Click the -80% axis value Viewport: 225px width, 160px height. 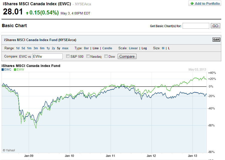(x=211, y=152)
